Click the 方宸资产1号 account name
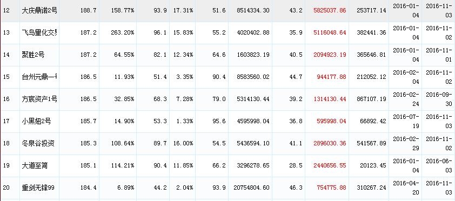455x201 pixels. (x=39, y=99)
